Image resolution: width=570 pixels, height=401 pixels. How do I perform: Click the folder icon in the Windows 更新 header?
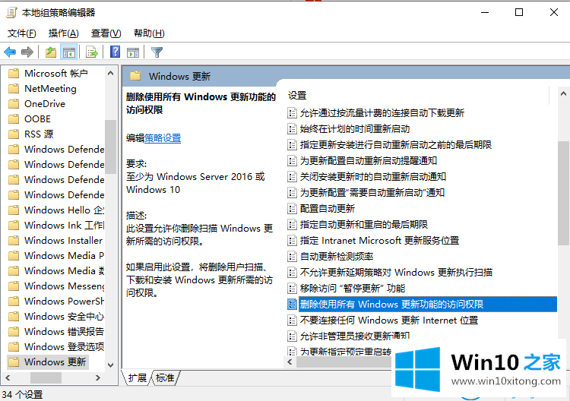point(135,76)
